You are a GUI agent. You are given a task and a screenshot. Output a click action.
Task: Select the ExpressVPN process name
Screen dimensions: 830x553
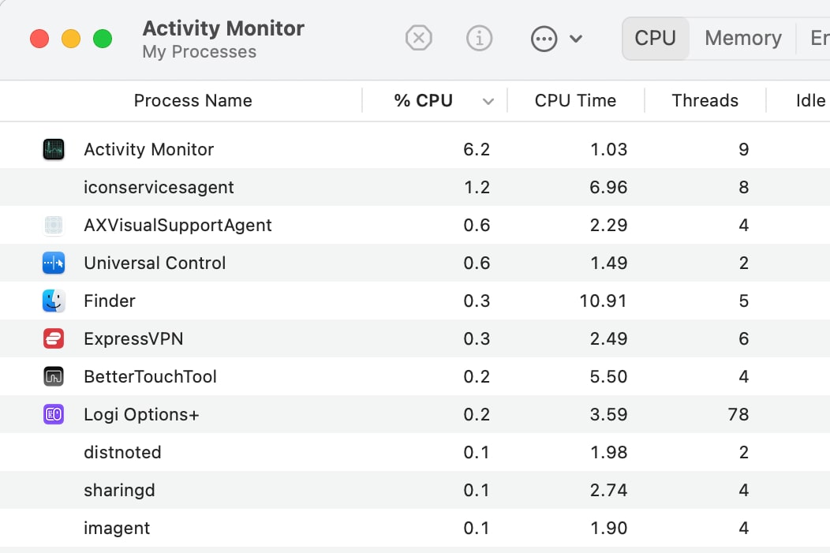pos(133,338)
